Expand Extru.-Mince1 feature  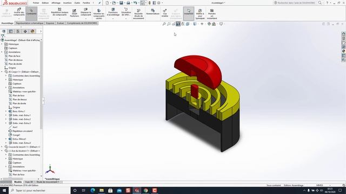coord(6,139)
